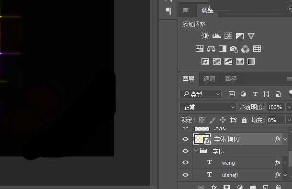Viewport: 292px width, 189px height.
Task: Add a layer mask from bottom bar
Action: tap(226, 187)
